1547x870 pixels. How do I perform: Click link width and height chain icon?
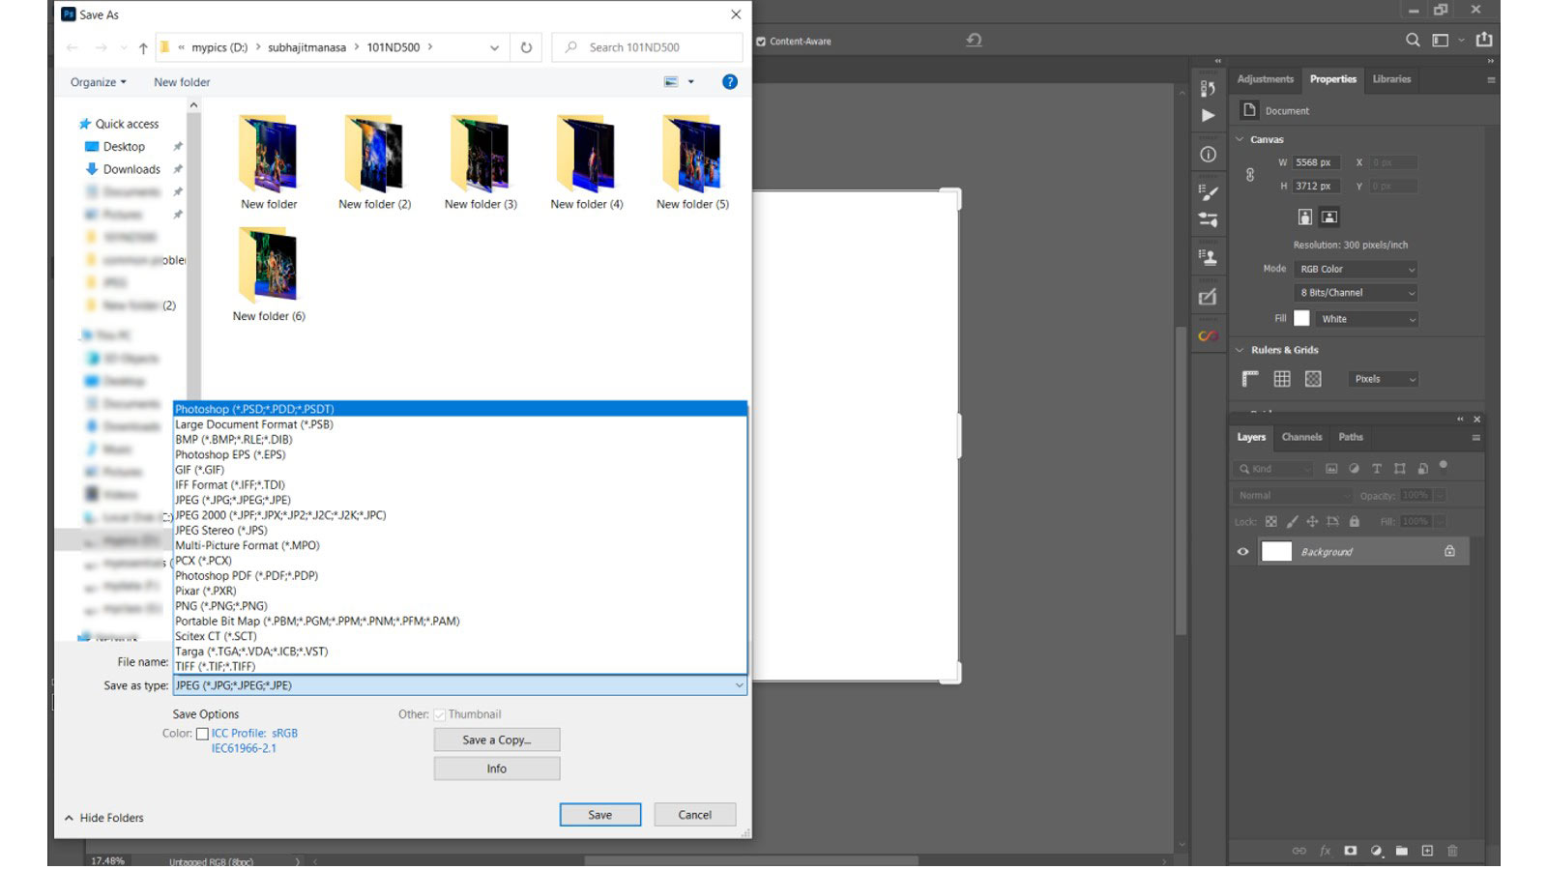click(x=1250, y=175)
